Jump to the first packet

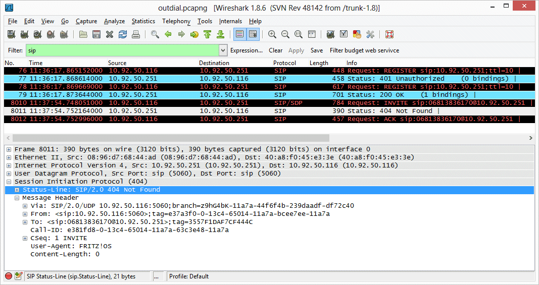[x=208, y=34]
